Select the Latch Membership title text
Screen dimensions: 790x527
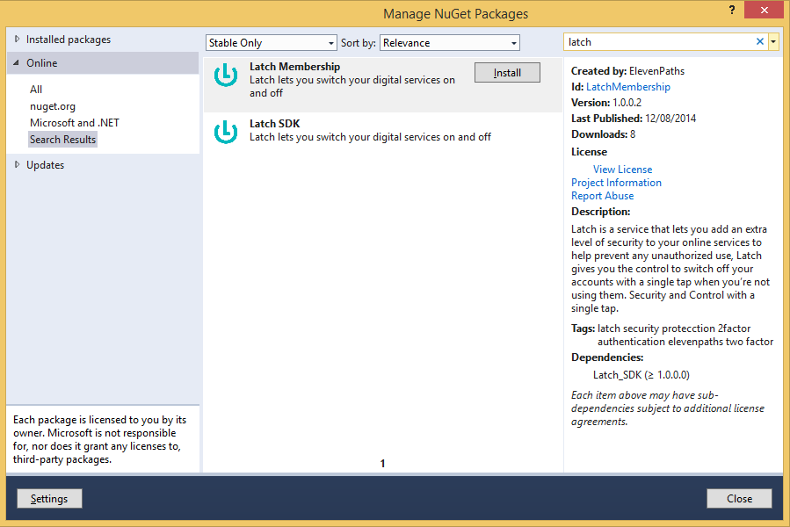tap(294, 67)
